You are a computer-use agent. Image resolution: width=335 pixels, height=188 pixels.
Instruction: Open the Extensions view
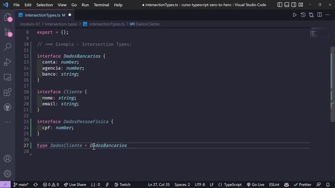coord(7,92)
